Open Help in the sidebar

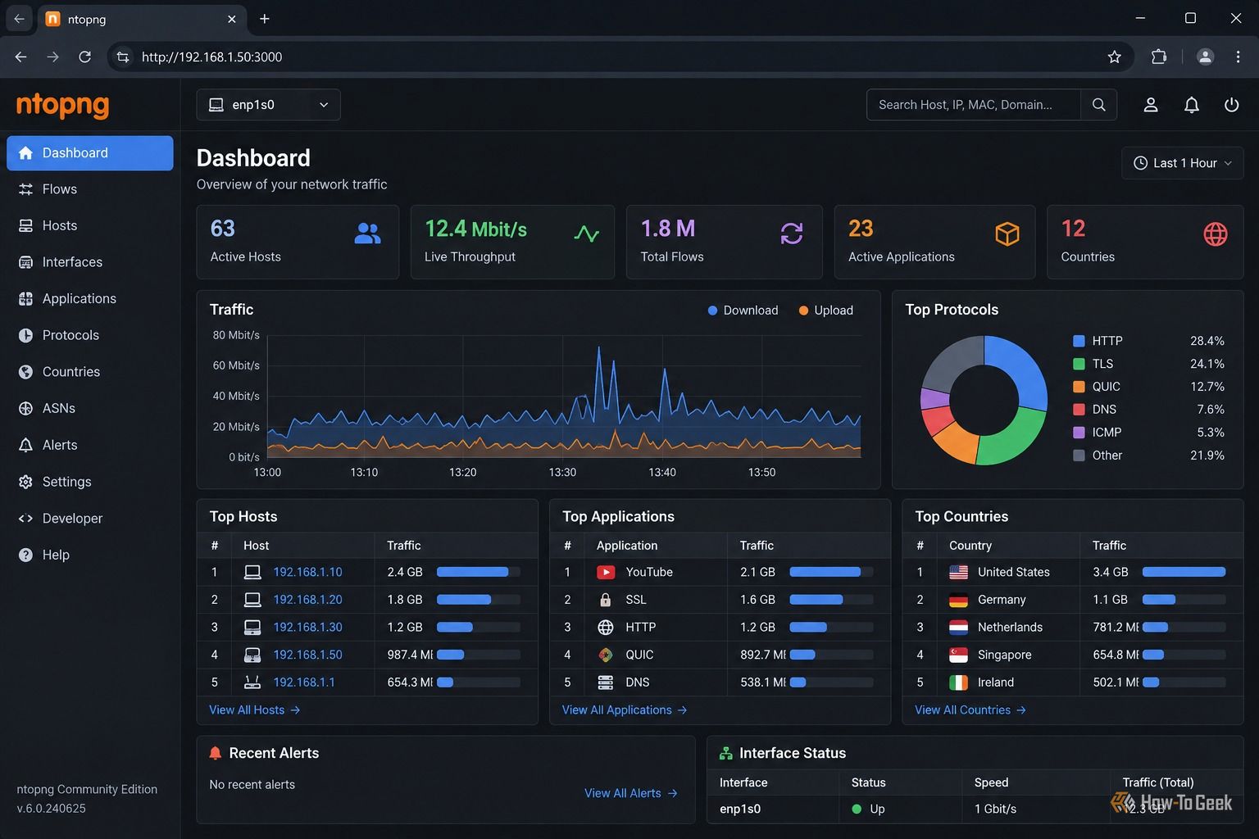tap(90, 555)
